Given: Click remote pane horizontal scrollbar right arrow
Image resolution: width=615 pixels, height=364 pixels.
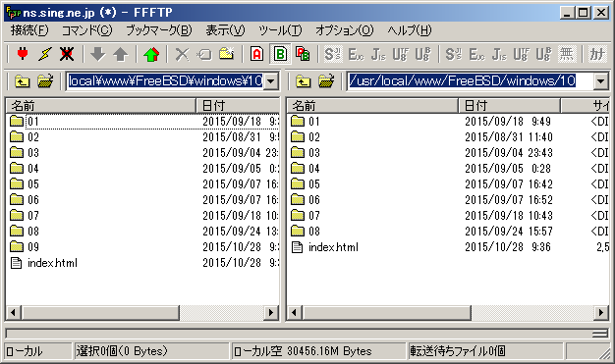Looking at the screenshot, I should pyautogui.click(x=600, y=312).
